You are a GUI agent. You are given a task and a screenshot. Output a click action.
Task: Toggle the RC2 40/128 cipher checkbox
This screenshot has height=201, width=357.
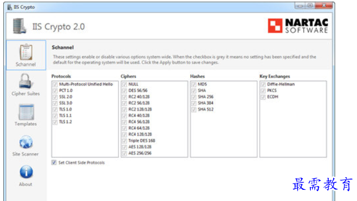click(x=124, y=97)
